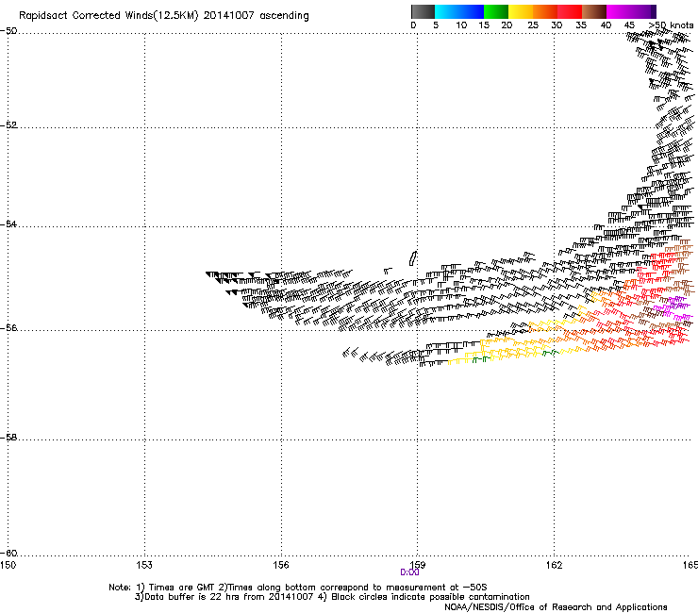
Task: Click the -56 latitude axis label
Action: 8,328
